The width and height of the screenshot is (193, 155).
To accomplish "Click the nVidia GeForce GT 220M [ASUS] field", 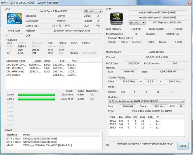I will pos(158,13).
